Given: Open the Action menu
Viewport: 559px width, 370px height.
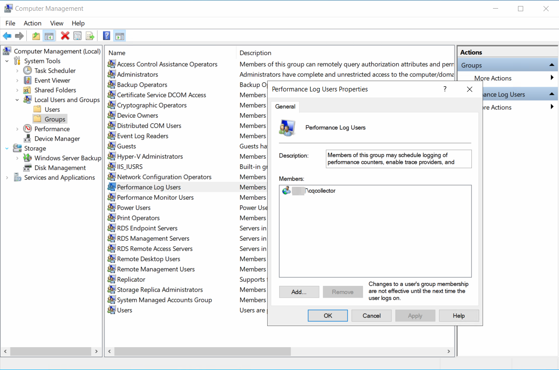Looking at the screenshot, I should (32, 23).
